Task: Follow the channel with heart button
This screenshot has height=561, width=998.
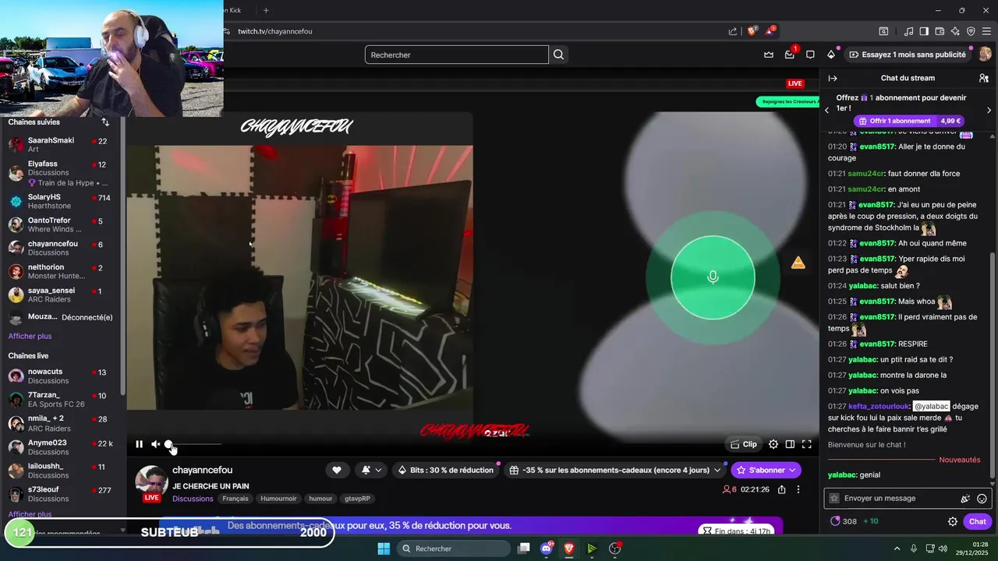Action: tap(336, 470)
